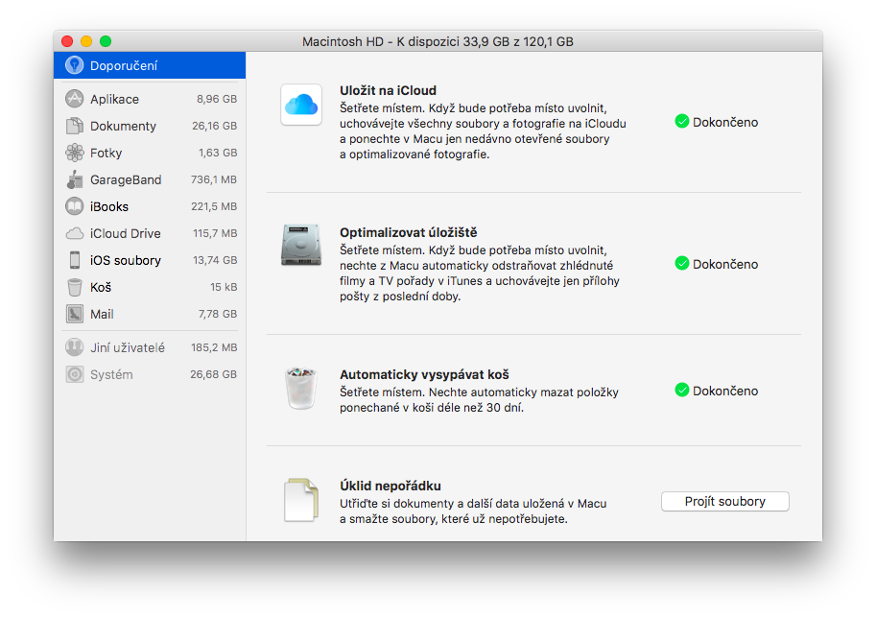Screen dimensions: 876x618
Task: Open the Mail category in the sidebar
Action: tap(102, 314)
